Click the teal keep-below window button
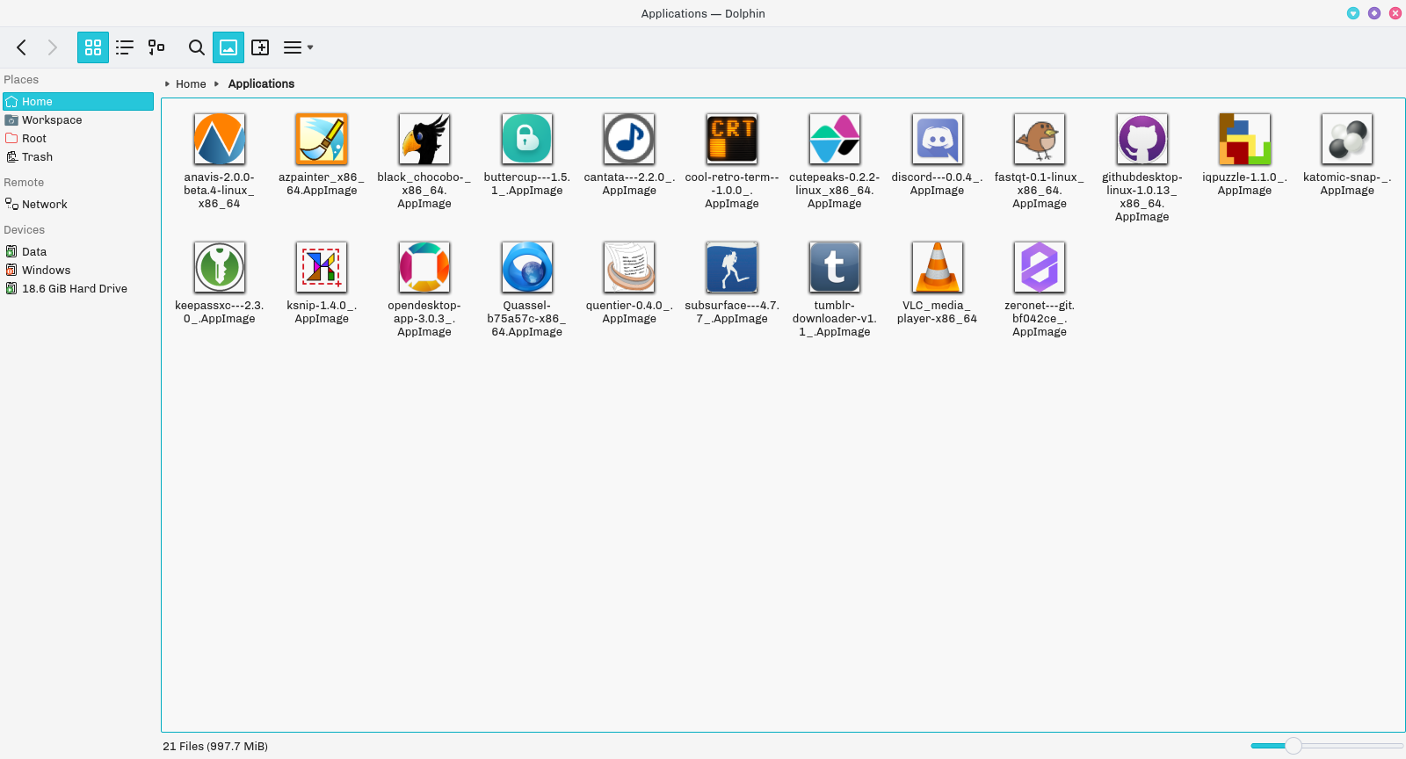 [1353, 13]
